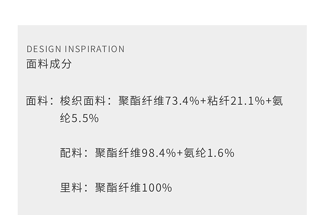Screen dimensions: 325x215
Task: Click the plus sign before 粘纤
Action: tap(203, 101)
